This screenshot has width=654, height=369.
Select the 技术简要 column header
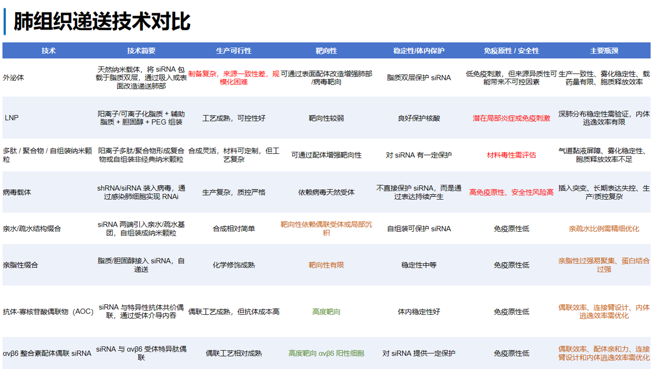coord(142,51)
